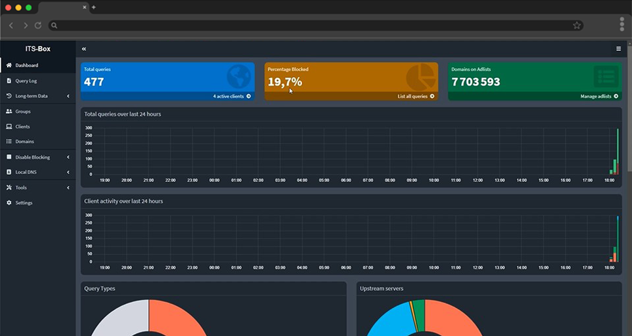The width and height of the screenshot is (632, 336).
Task: Click the 19,7% blocked value
Action: click(x=285, y=82)
